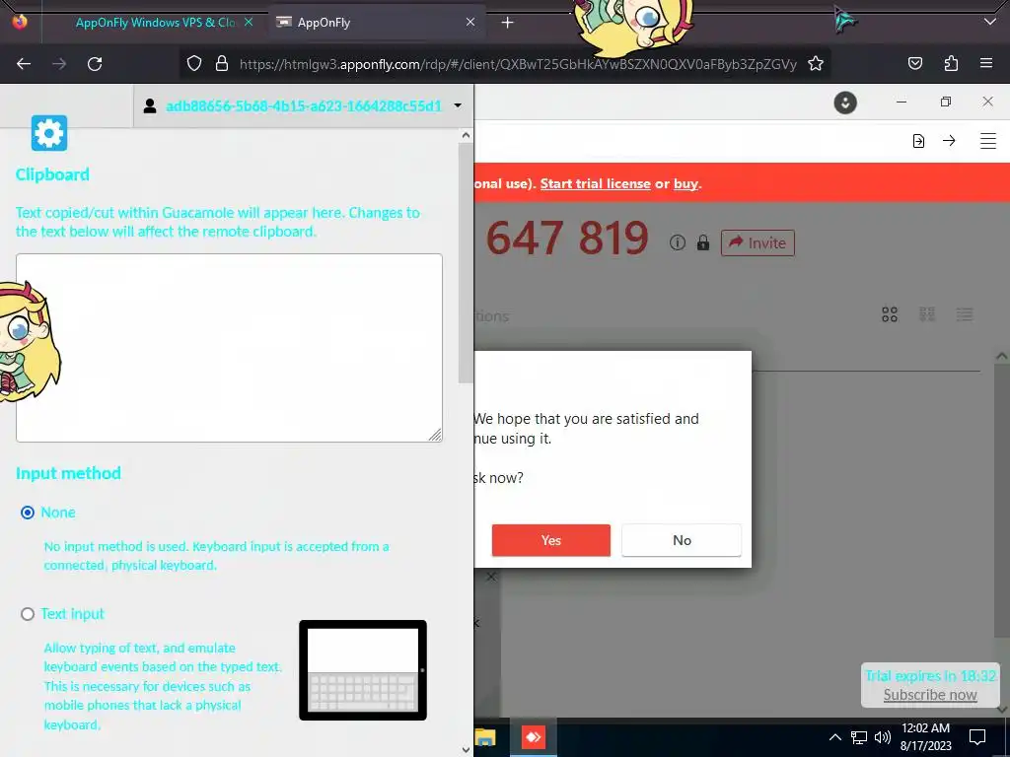This screenshot has width=1010, height=757.
Task: Click the info icon beside 647 819
Action: coord(677,242)
